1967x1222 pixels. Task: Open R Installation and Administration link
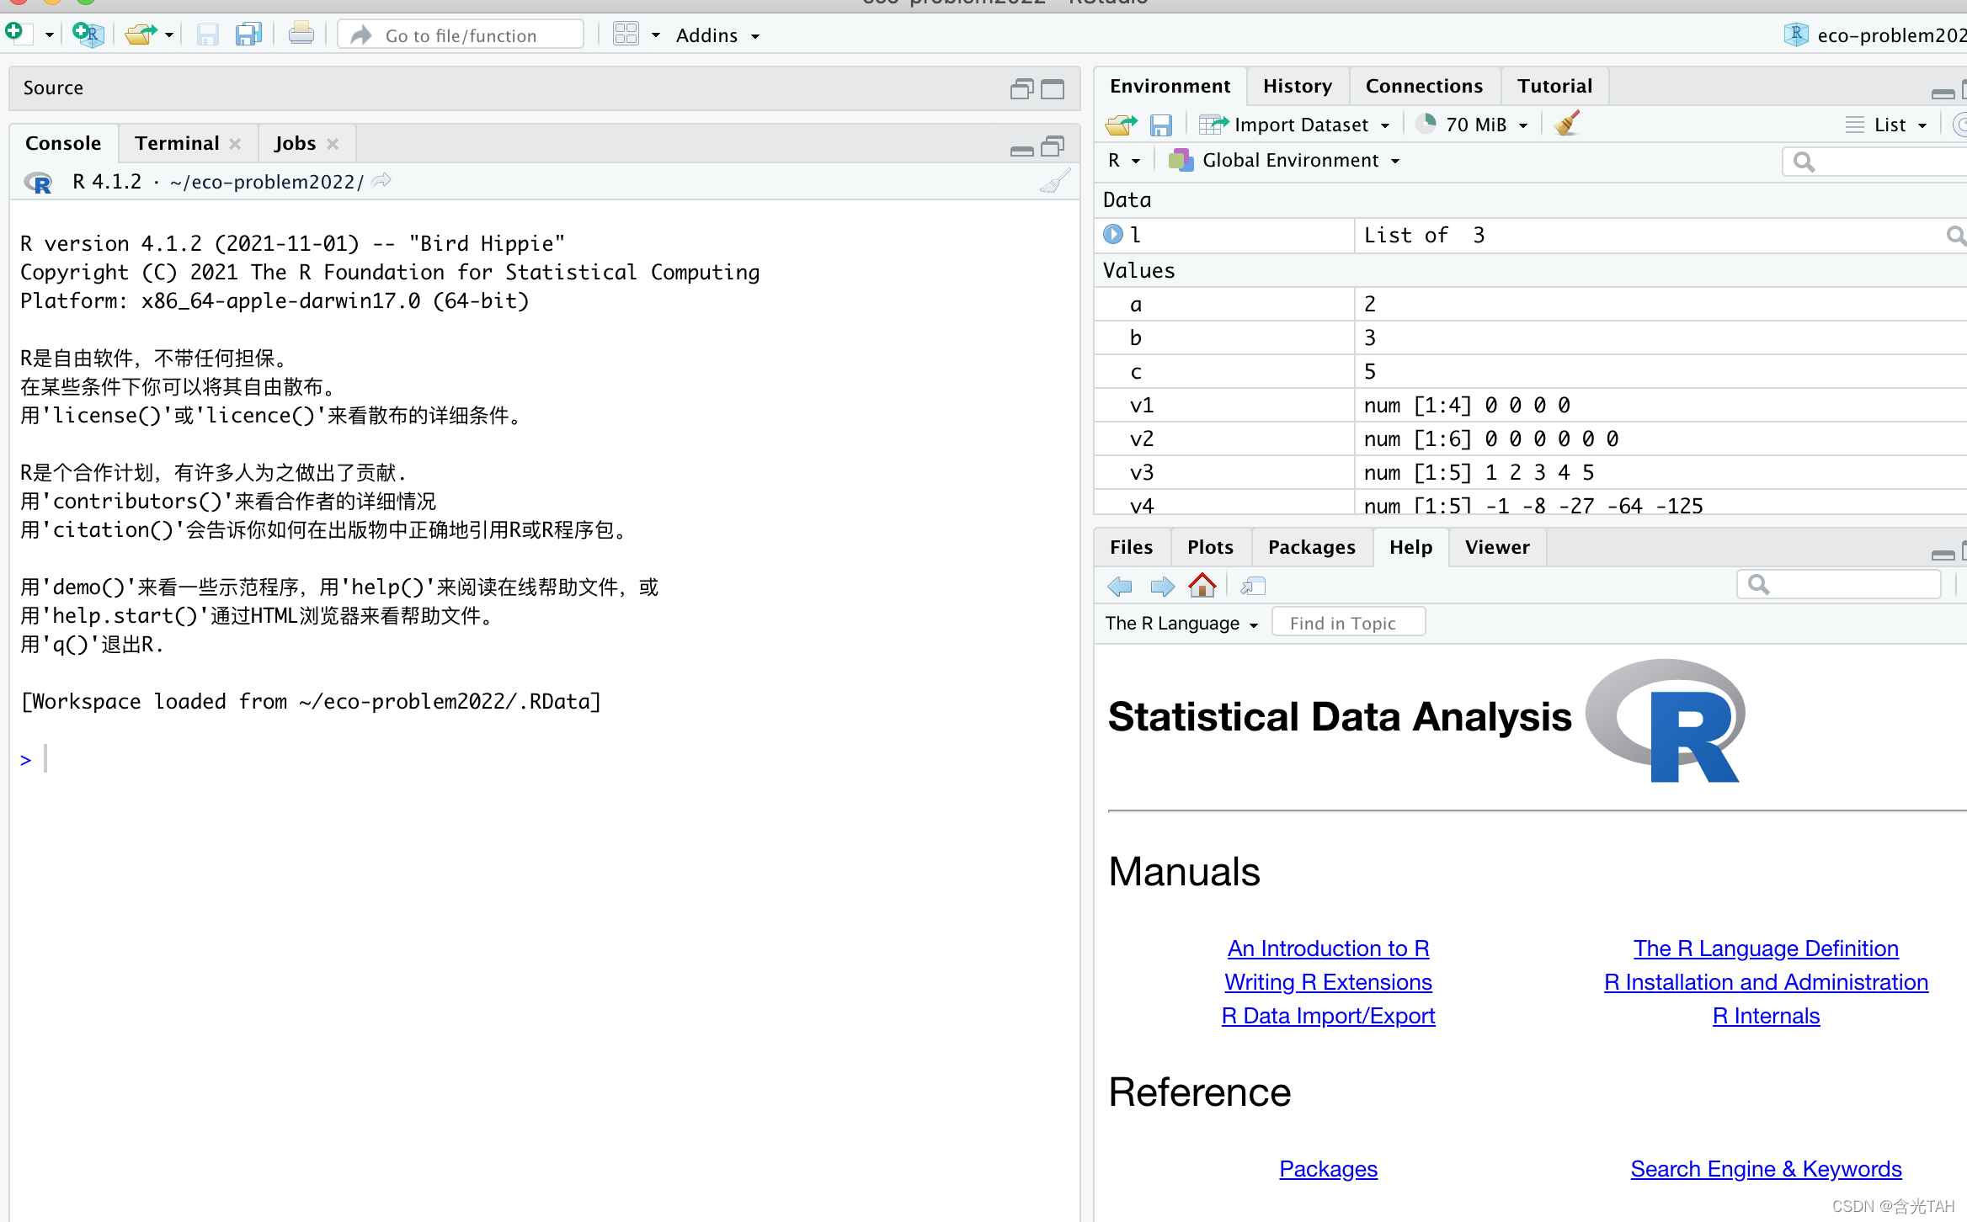click(x=1766, y=982)
